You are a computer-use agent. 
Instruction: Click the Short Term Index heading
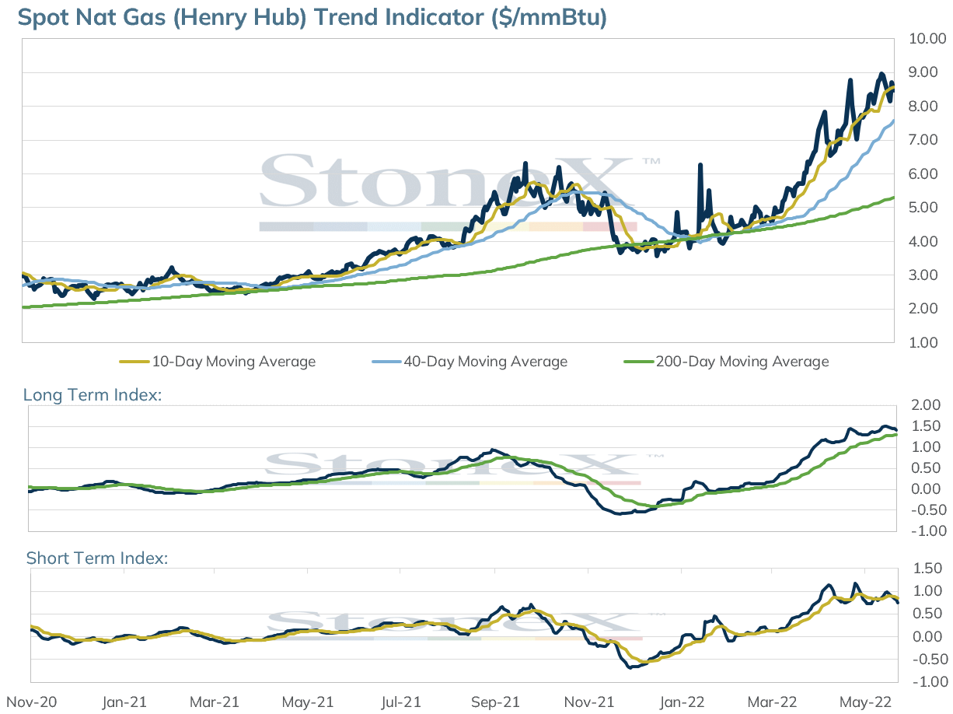coord(97,558)
